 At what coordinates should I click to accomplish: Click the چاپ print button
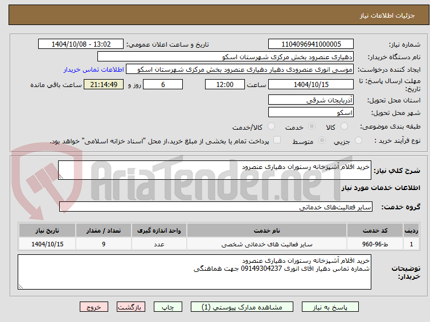(x=168, y=307)
